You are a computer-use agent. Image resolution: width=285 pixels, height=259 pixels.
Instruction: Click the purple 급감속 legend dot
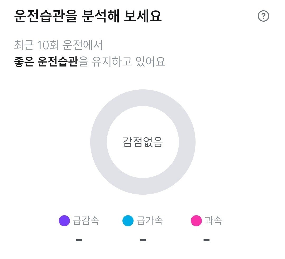point(64,221)
